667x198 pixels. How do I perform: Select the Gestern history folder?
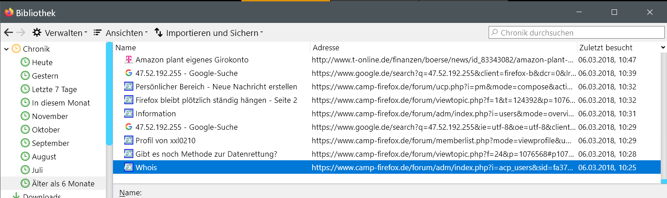click(x=45, y=76)
